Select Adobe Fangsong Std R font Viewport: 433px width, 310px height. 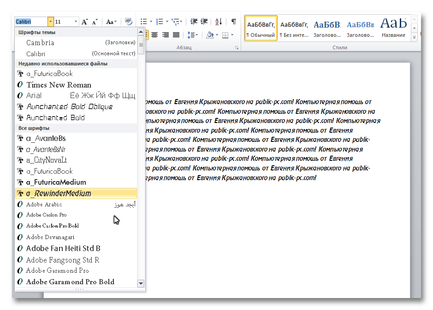pos(76,260)
